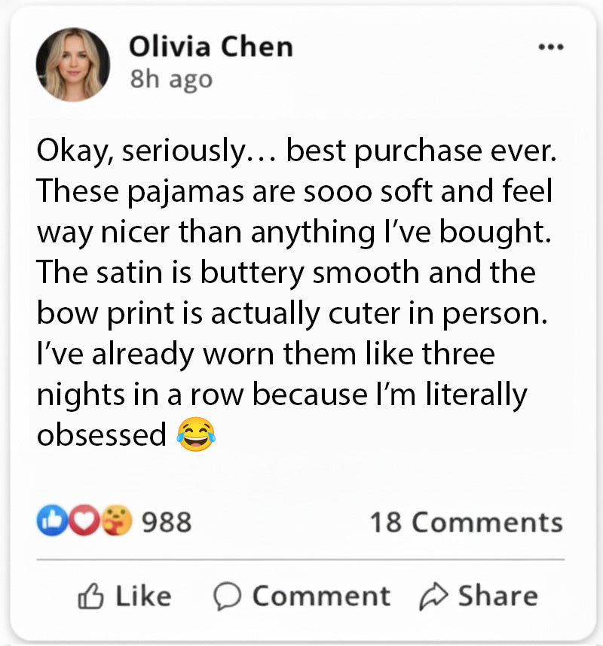Open the three-dot post options menu

coord(551,47)
